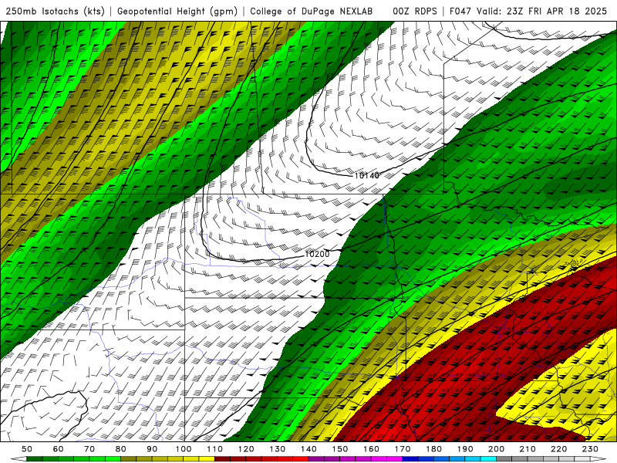This screenshot has width=617, height=463.
Task: Click the 140 label on the color scale
Action: 308,449
